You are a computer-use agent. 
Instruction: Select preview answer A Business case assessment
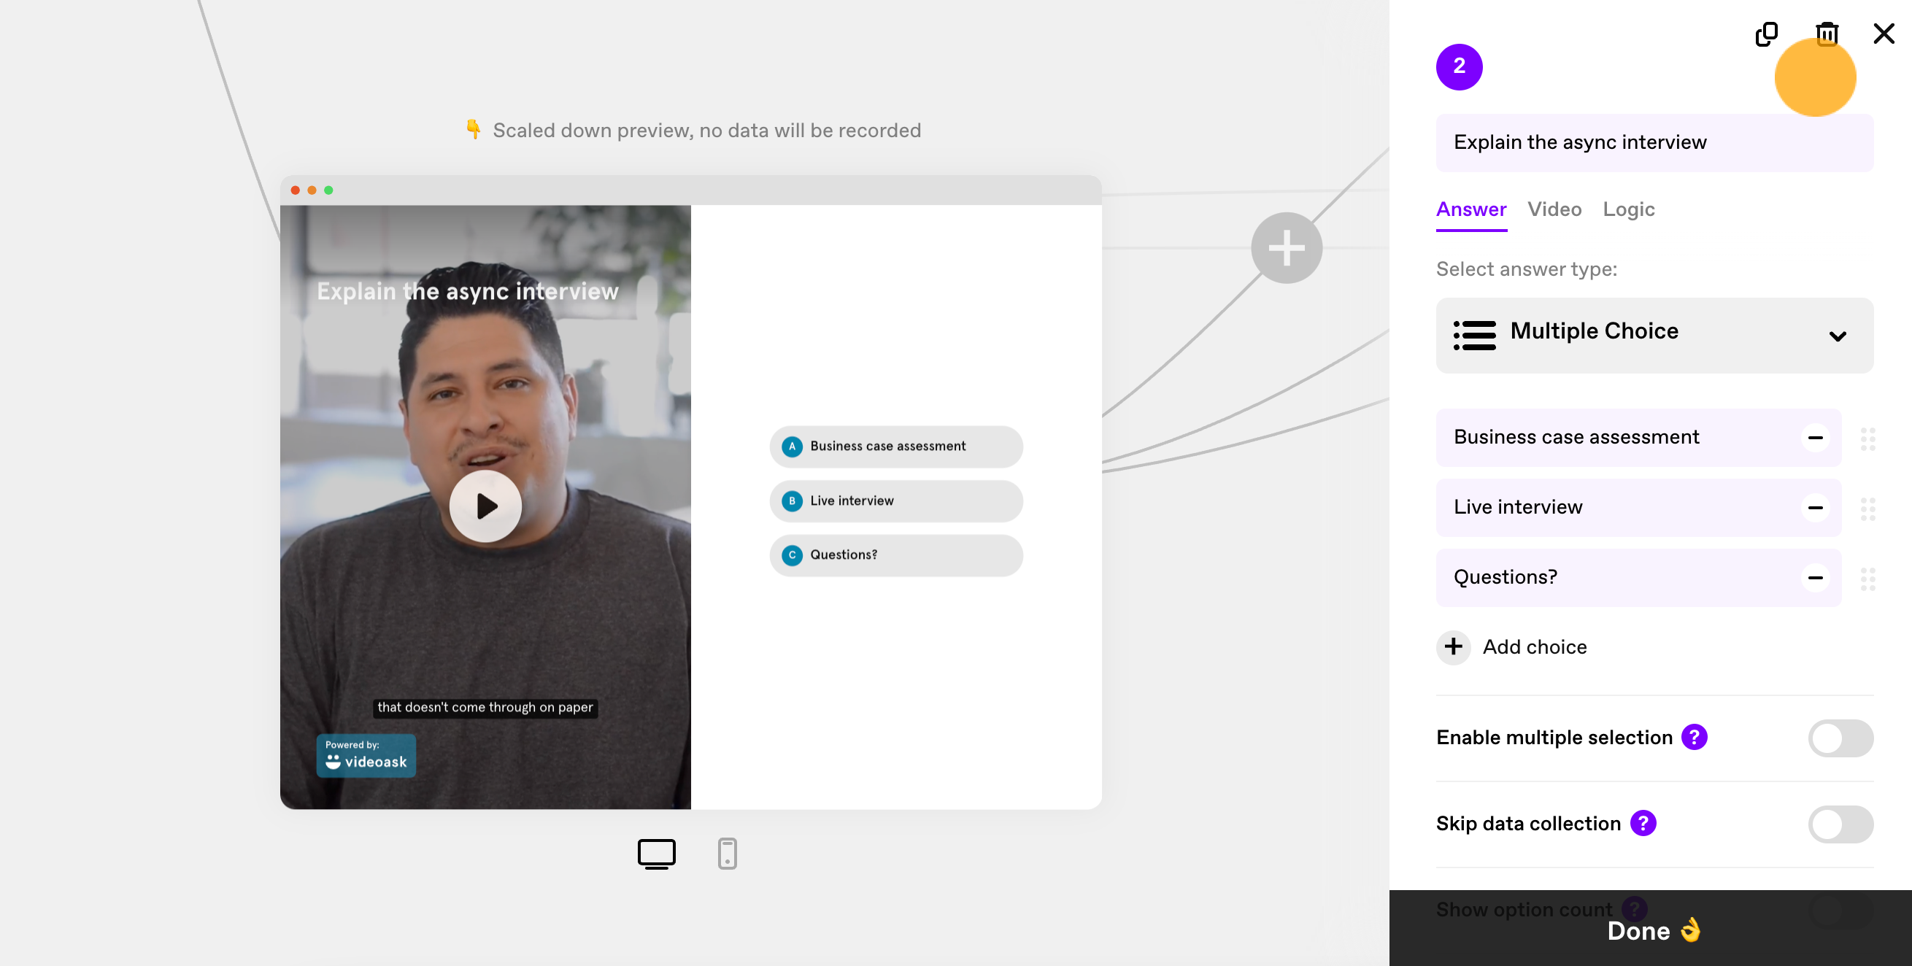pyautogui.click(x=895, y=447)
